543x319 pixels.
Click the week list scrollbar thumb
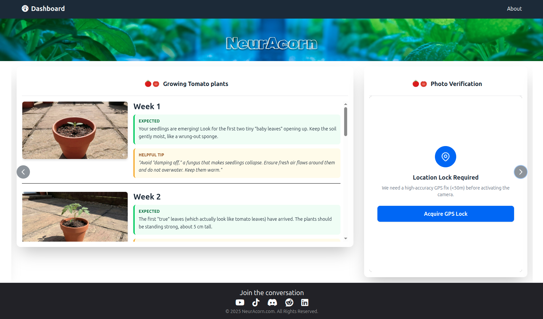pyautogui.click(x=345, y=121)
